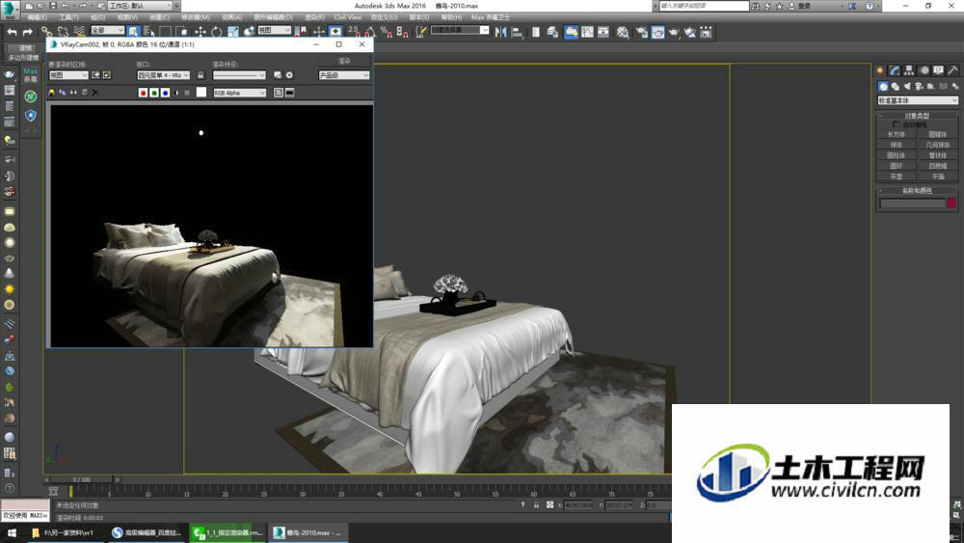Image resolution: width=964 pixels, height=543 pixels.
Task: Click the Redo arrow in main toolbar
Action: (28, 32)
